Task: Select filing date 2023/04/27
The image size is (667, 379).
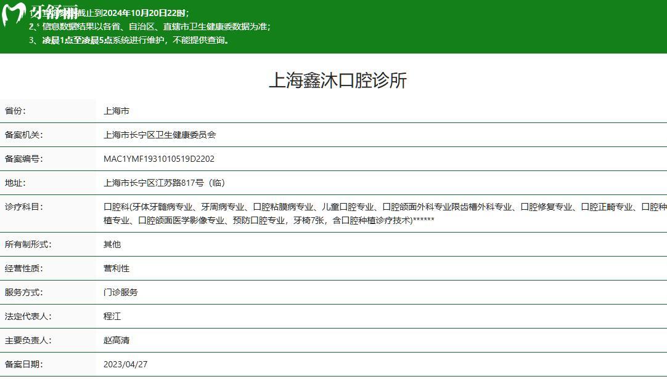Action: (x=125, y=364)
